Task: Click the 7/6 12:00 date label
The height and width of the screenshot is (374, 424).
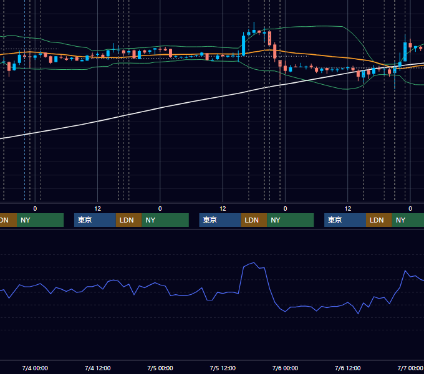Action: 347,368
